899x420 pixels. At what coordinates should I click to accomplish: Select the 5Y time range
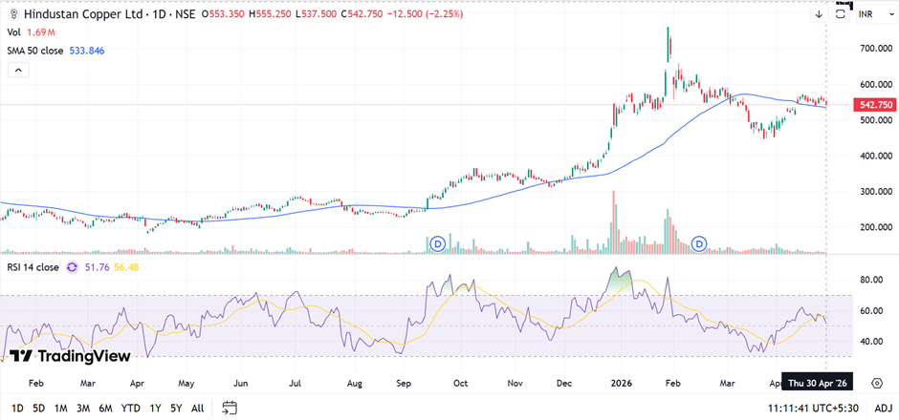coord(177,408)
